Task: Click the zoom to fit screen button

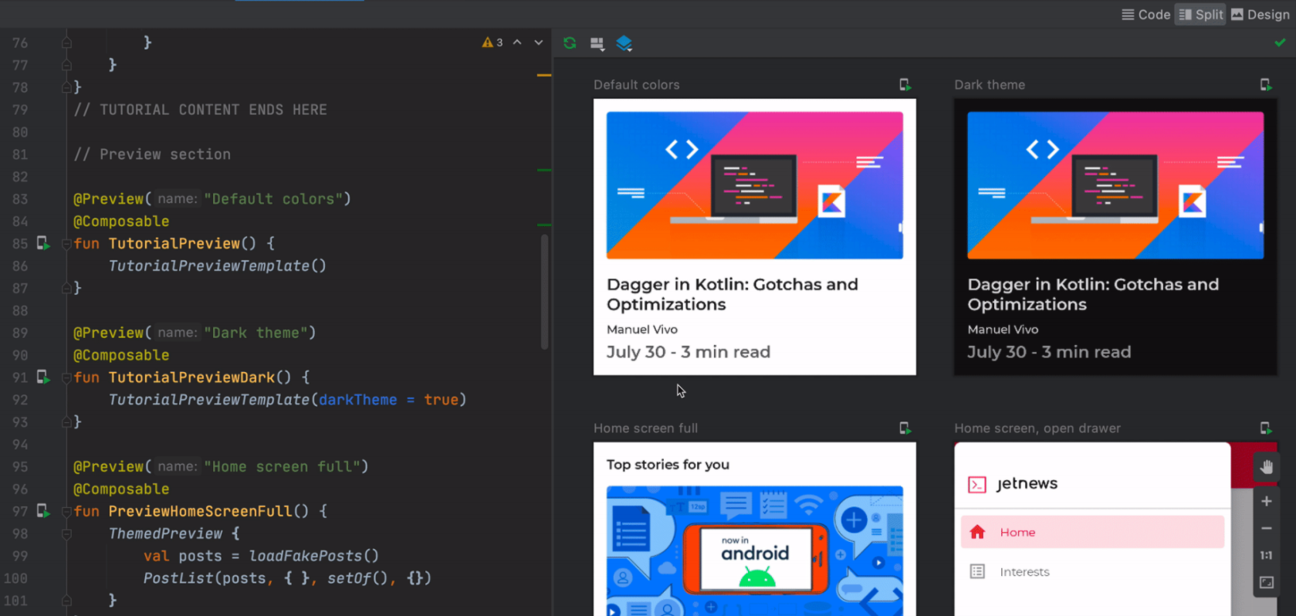Action: coord(1267,583)
